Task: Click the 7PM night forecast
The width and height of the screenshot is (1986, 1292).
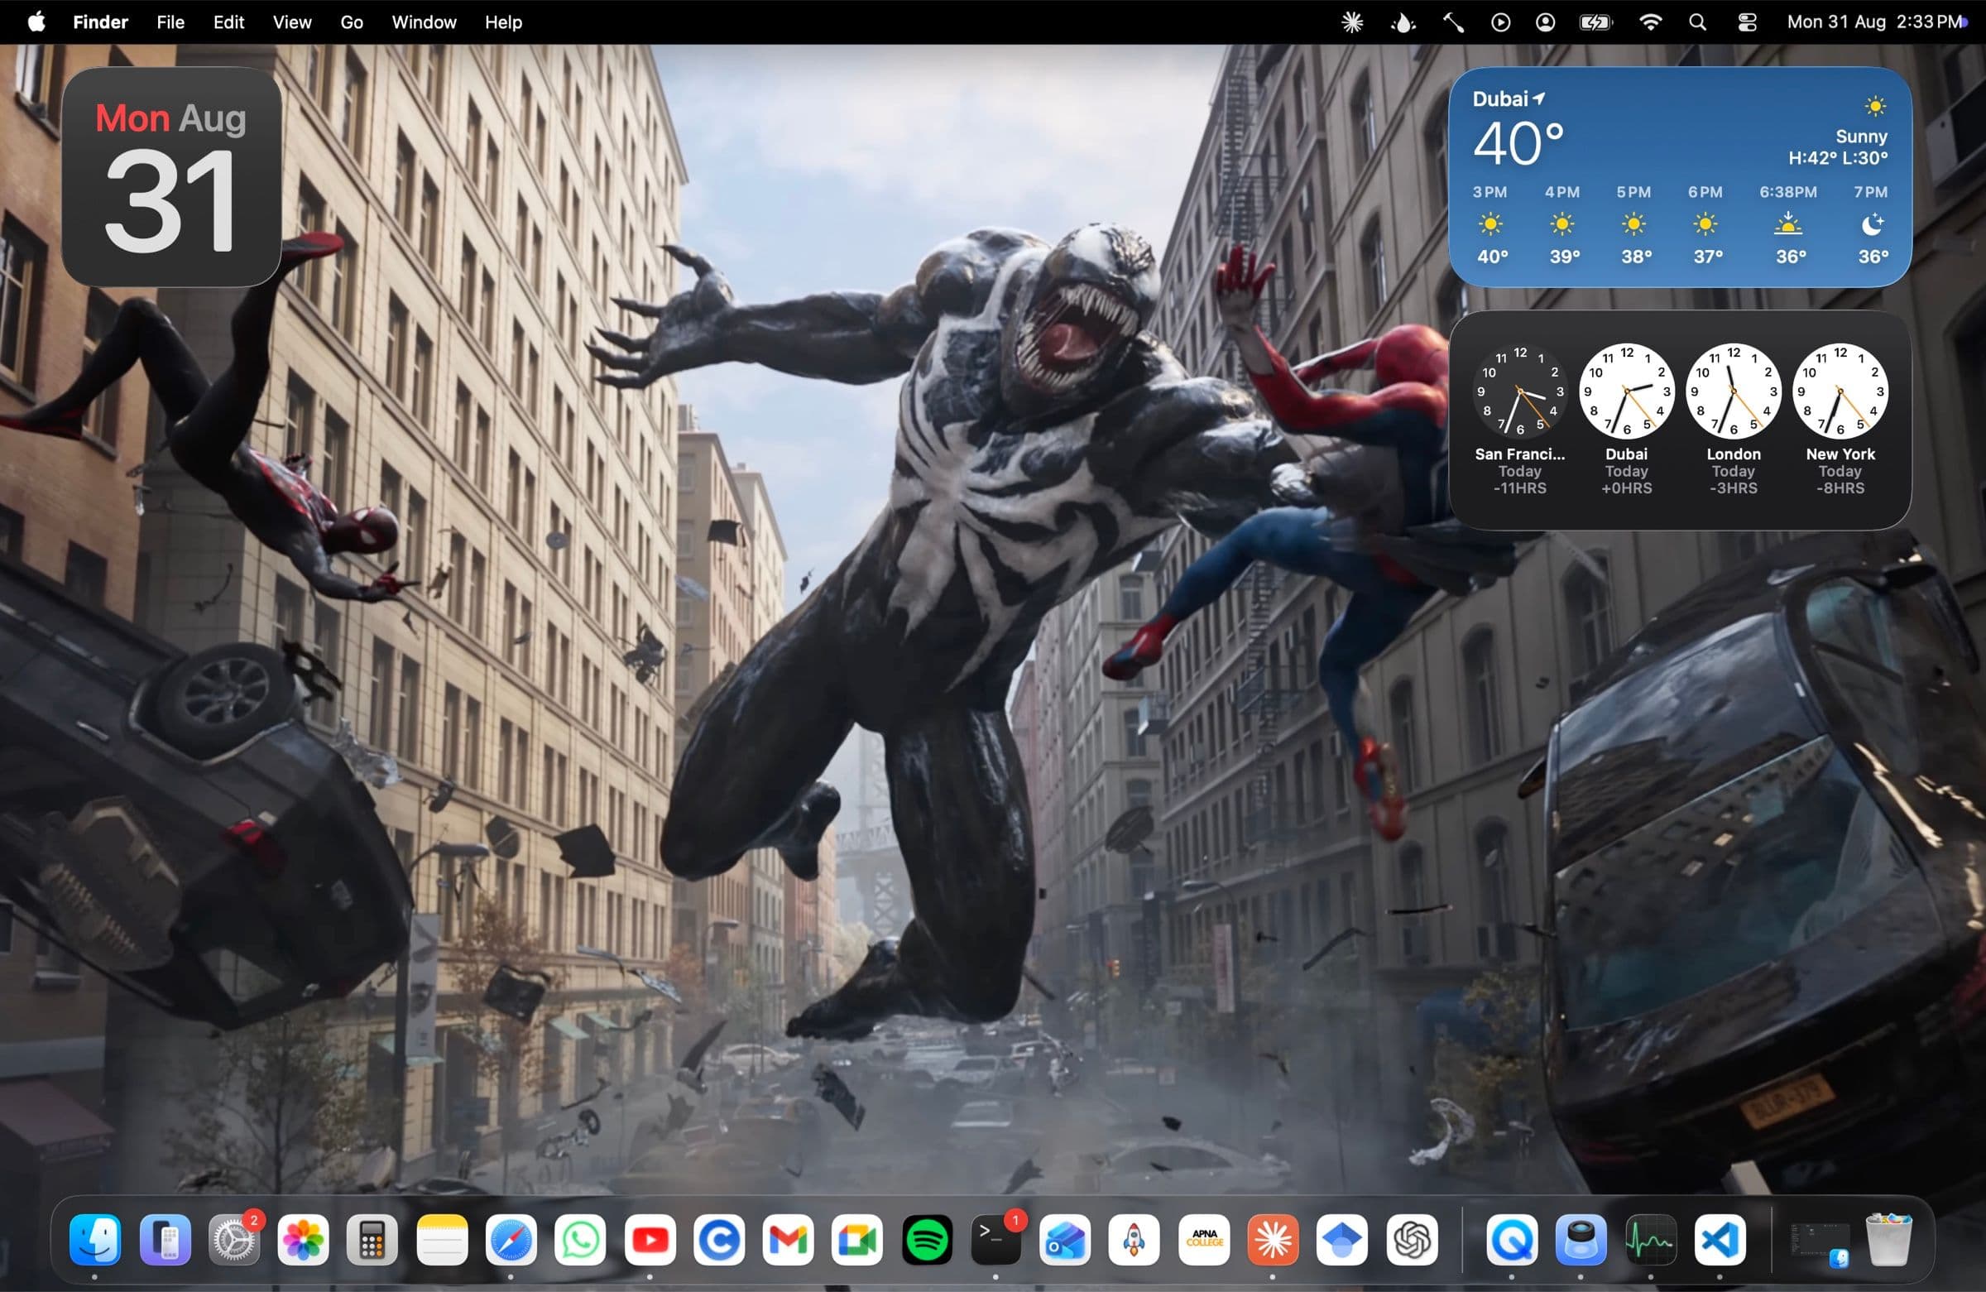Action: point(1871,225)
